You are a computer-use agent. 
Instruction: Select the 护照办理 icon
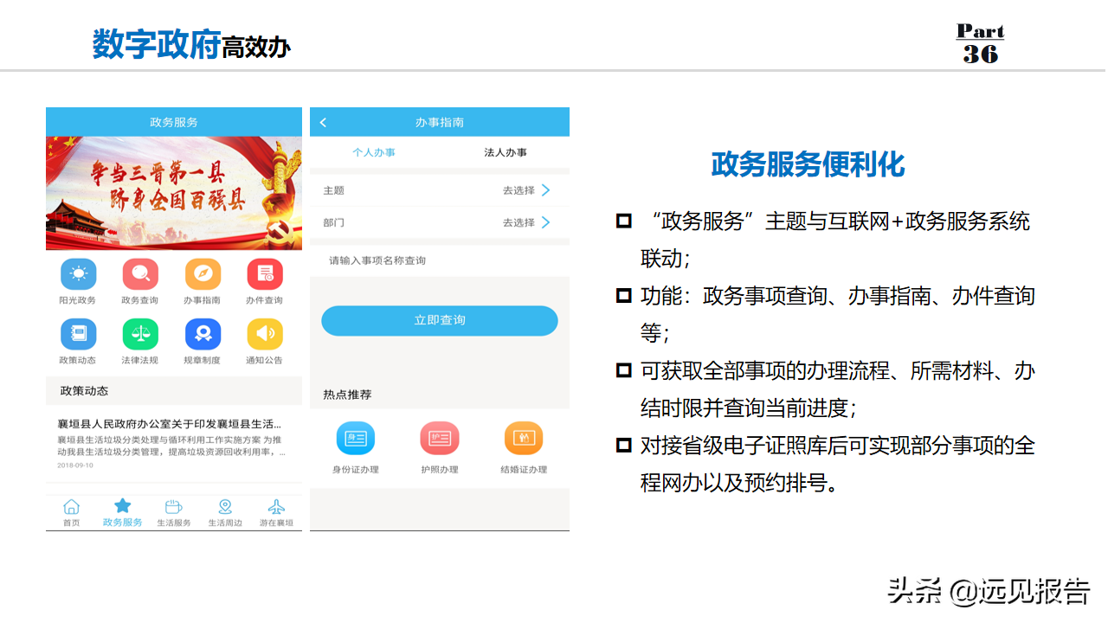point(440,438)
